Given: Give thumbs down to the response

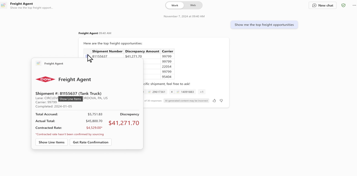Looking at the screenshot, I should (221, 101).
